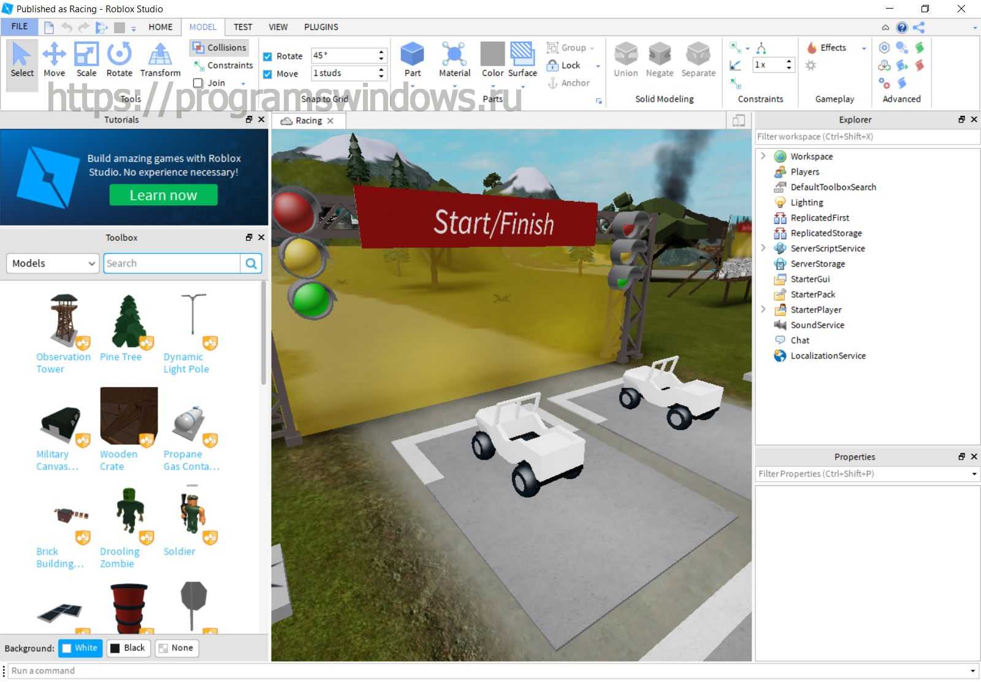Click the toolbox Search field
This screenshot has height=682, width=981.
point(172,263)
